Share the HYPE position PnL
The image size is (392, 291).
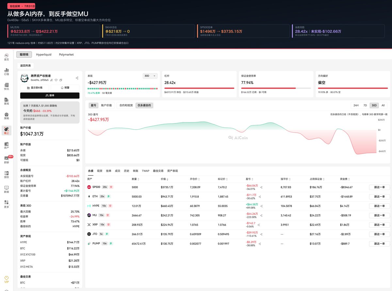tap(261, 206)
